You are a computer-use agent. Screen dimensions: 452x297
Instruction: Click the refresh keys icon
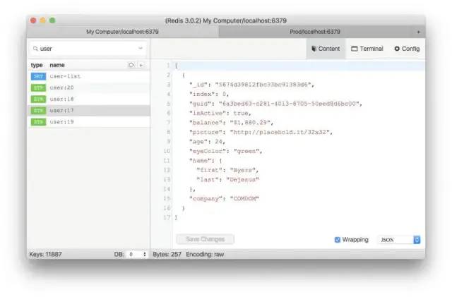tap(131, 65)
